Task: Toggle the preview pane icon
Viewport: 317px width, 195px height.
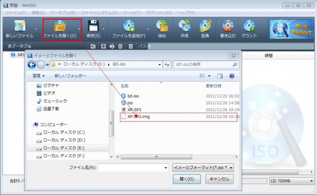Action: click(220, 76)
